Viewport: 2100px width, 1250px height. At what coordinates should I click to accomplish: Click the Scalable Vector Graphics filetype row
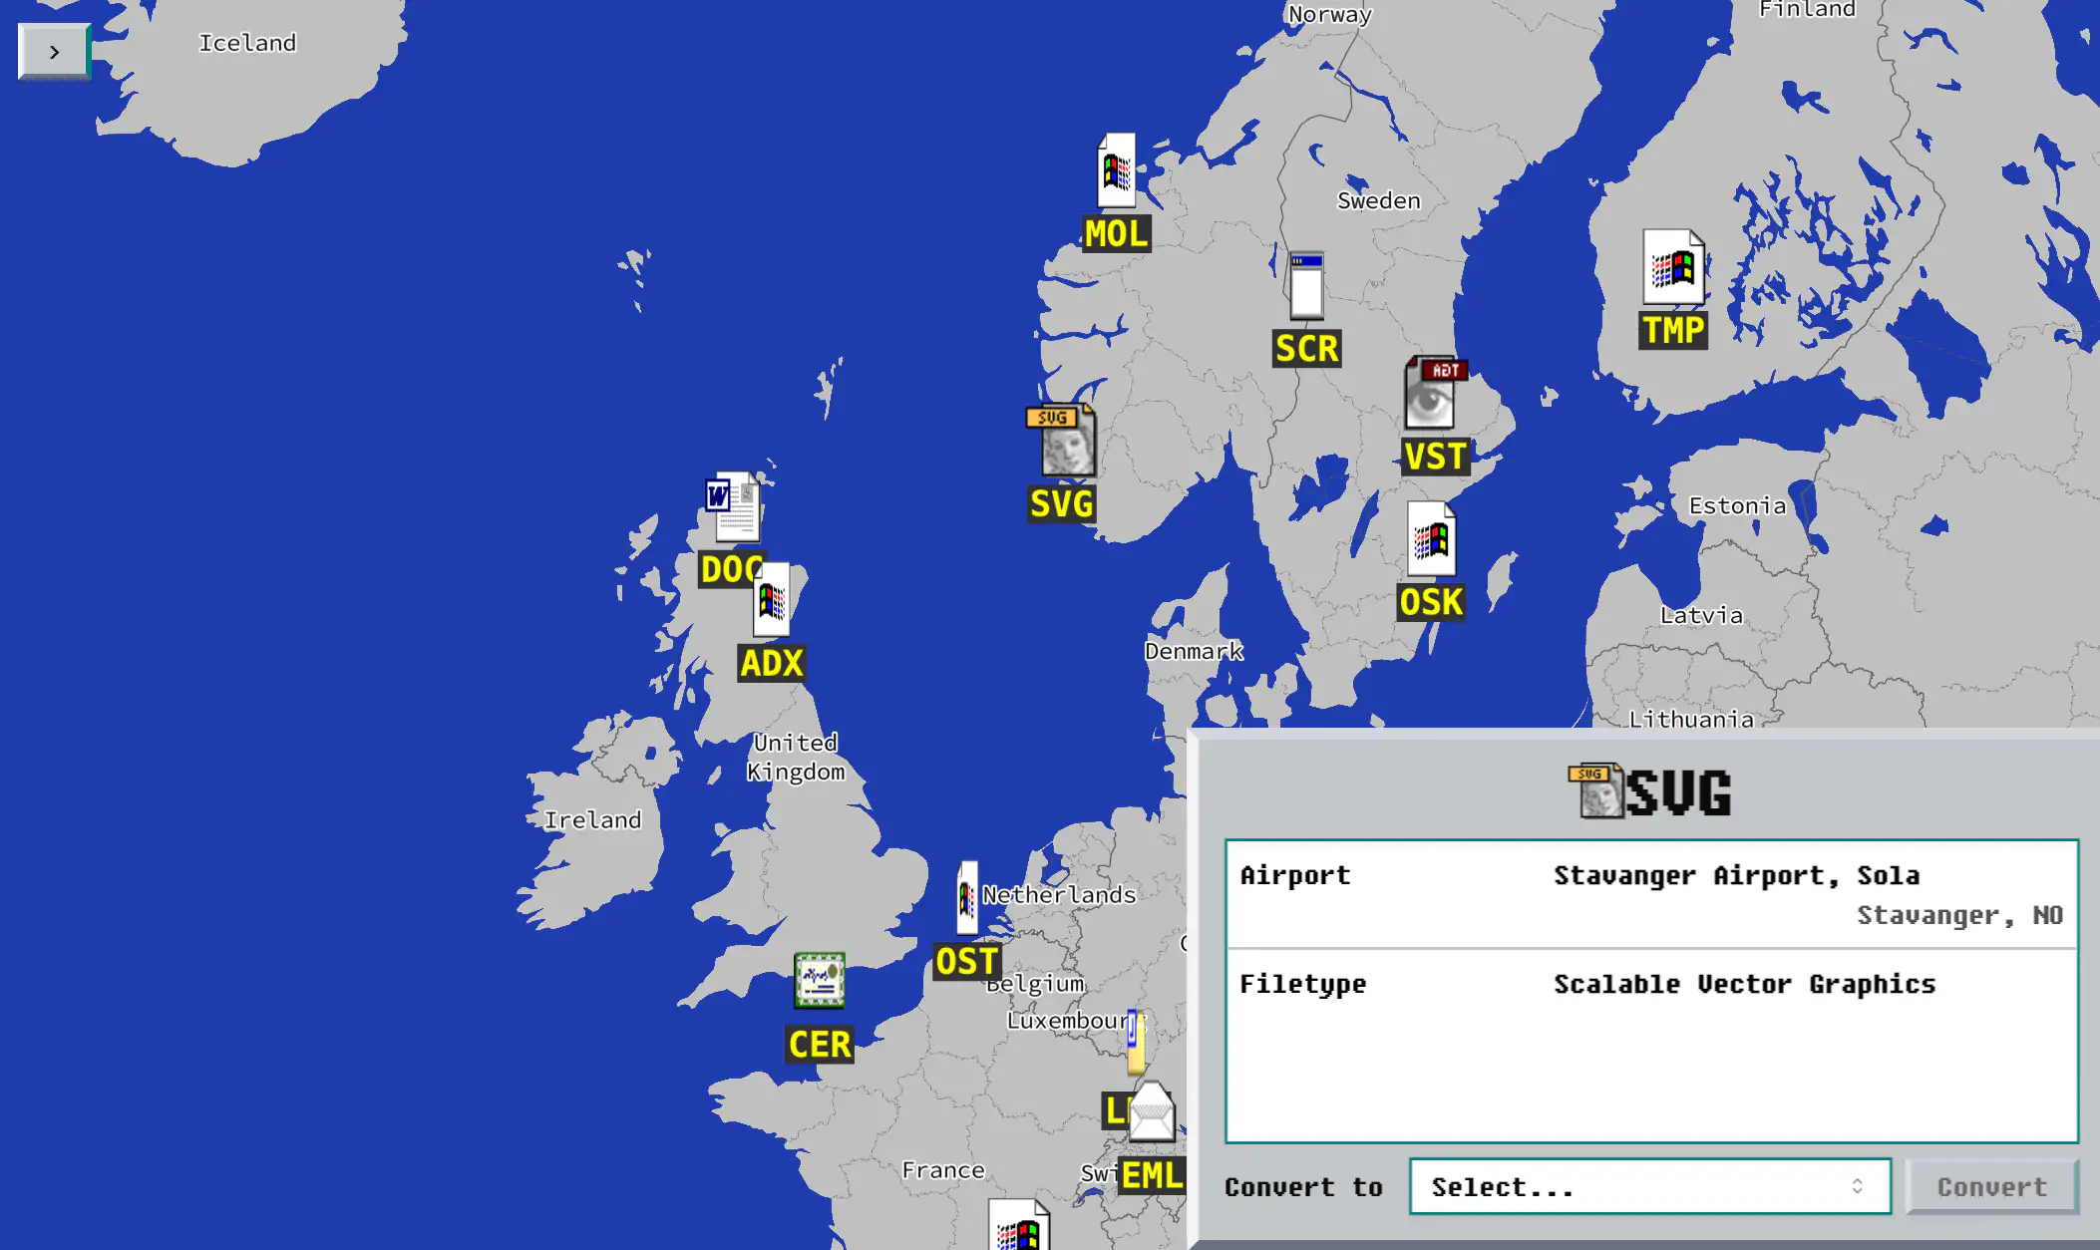[1744, 984]
